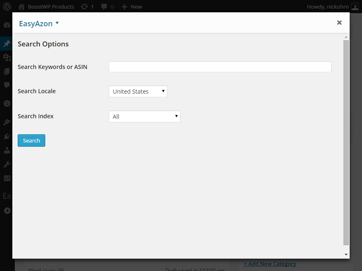Click the modal vertical scrollbar thumb
The image size is (362, 271).
(346, 142)
